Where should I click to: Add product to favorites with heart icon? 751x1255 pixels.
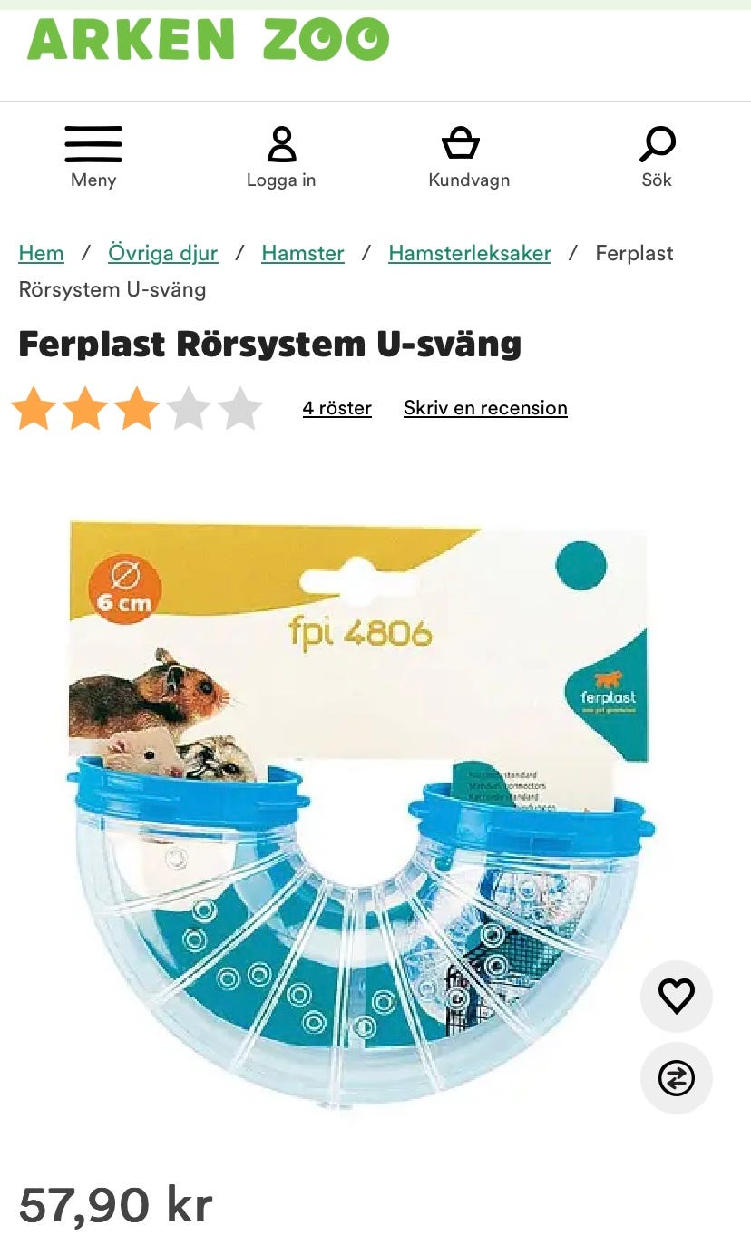[677, 996]
